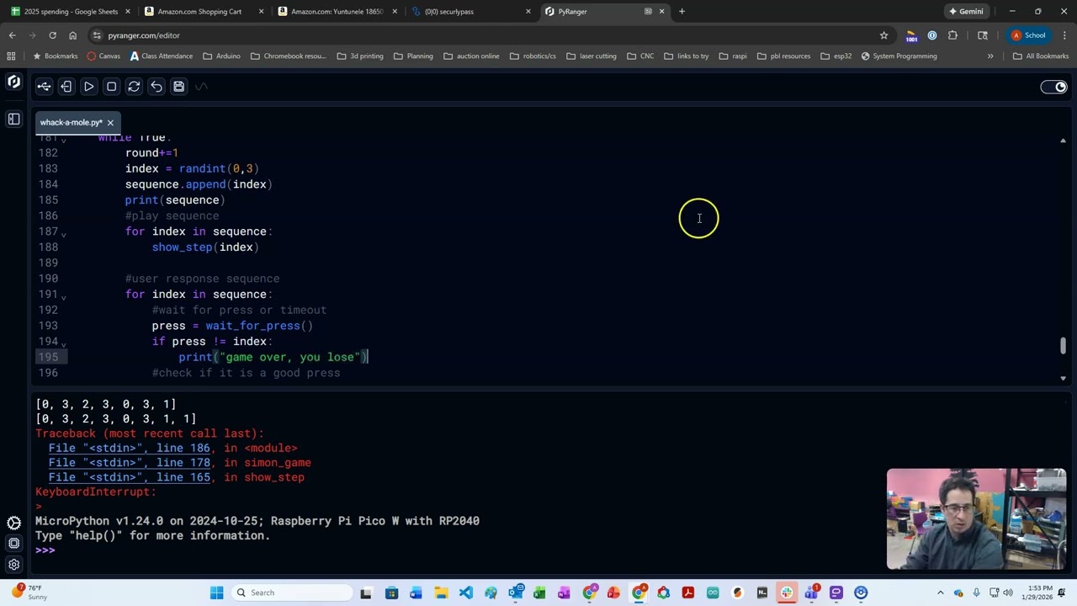Bookmark this page with the star icon
1077x606 pixels.
coord(883,35)
